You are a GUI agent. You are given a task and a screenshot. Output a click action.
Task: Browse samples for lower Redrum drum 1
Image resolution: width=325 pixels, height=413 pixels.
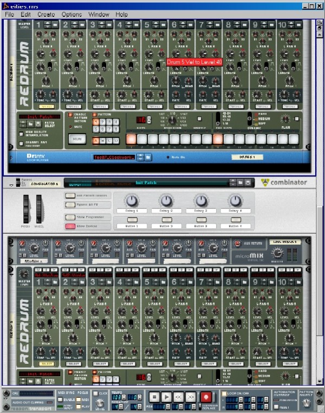[55, 283]
